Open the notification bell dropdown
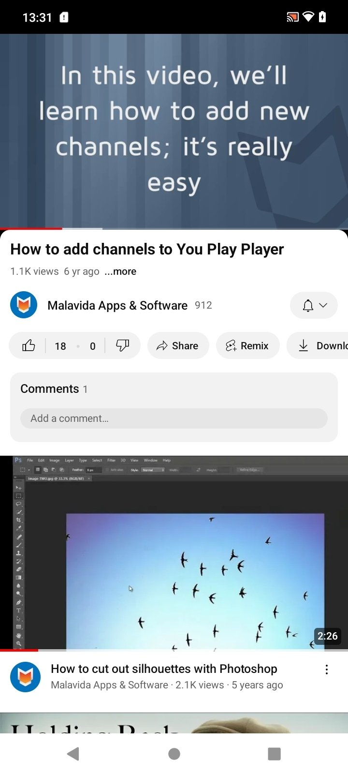This screenshot has height=774, width=348. point(314,305)
